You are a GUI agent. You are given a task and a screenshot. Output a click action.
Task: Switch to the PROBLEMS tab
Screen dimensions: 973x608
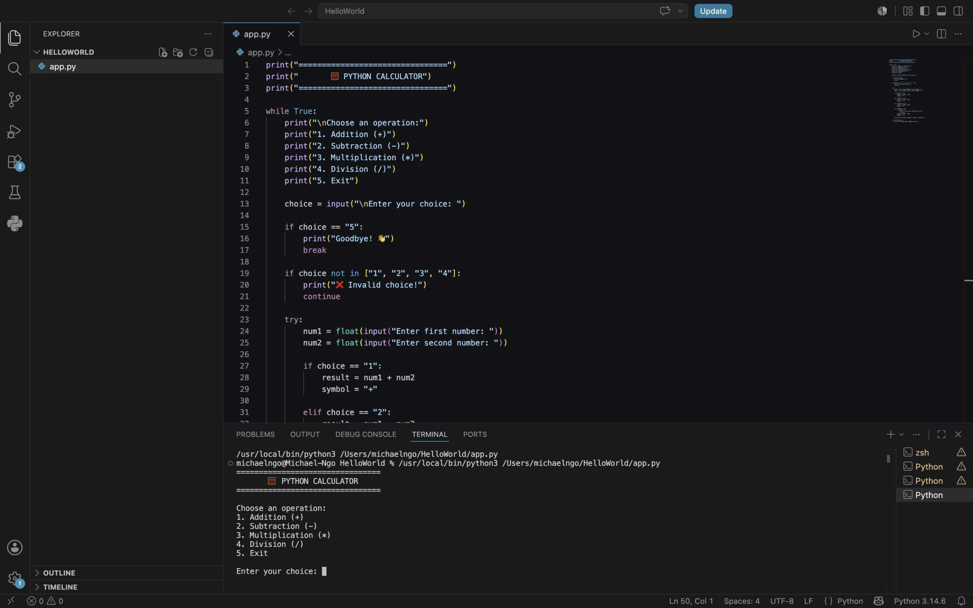click(x=255, y=434)
